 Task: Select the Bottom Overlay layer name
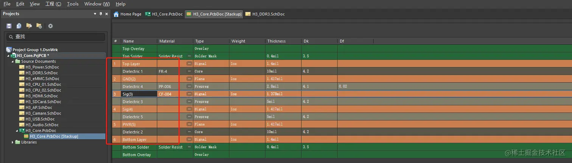[137, 155]
